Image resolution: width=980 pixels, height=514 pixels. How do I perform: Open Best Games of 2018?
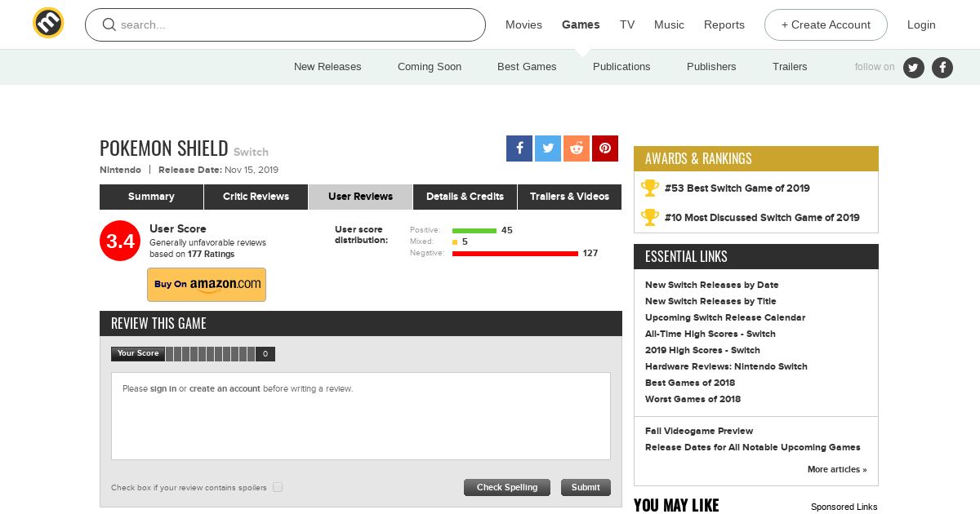pyautogui.click(x=690, y=383)
